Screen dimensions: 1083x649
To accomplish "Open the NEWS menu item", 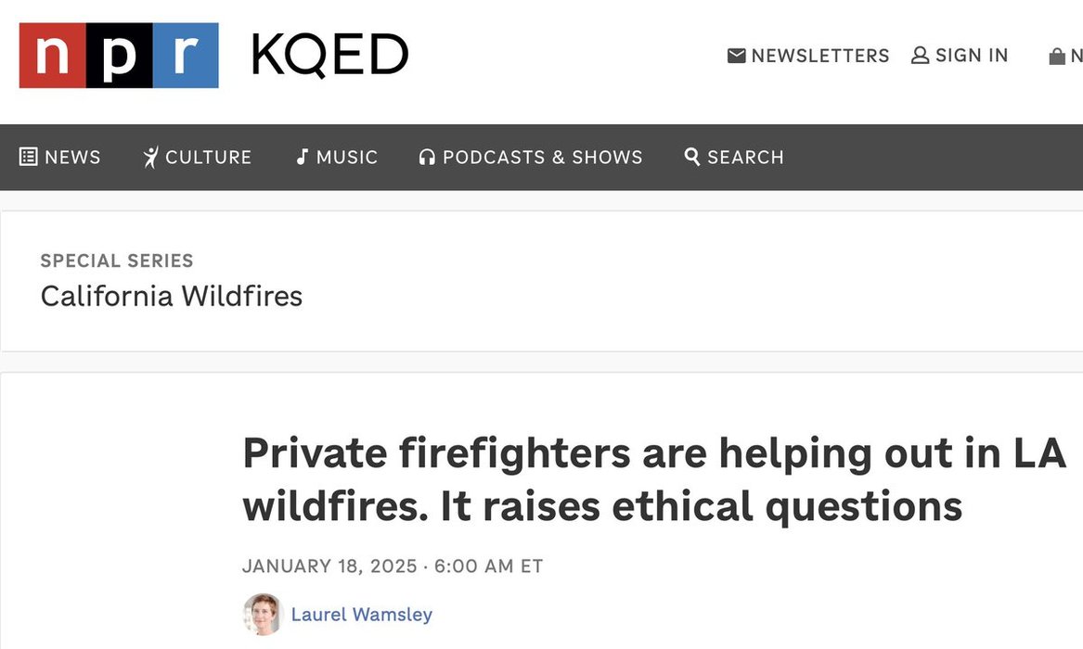I will (x=72, y=158).
